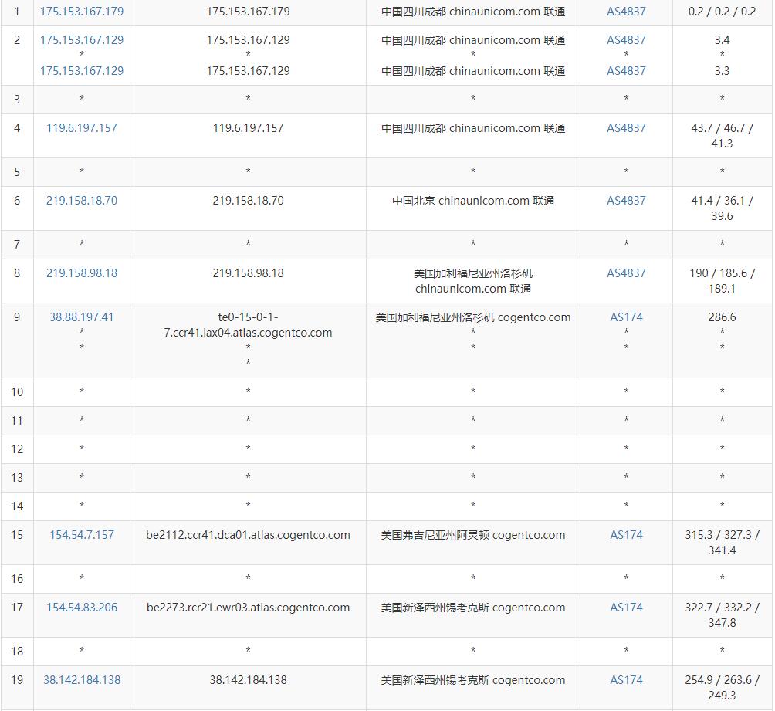Click the latency value 3.3 in hop 2
This screenshot has width=775, height=711.
click(722, 71)
